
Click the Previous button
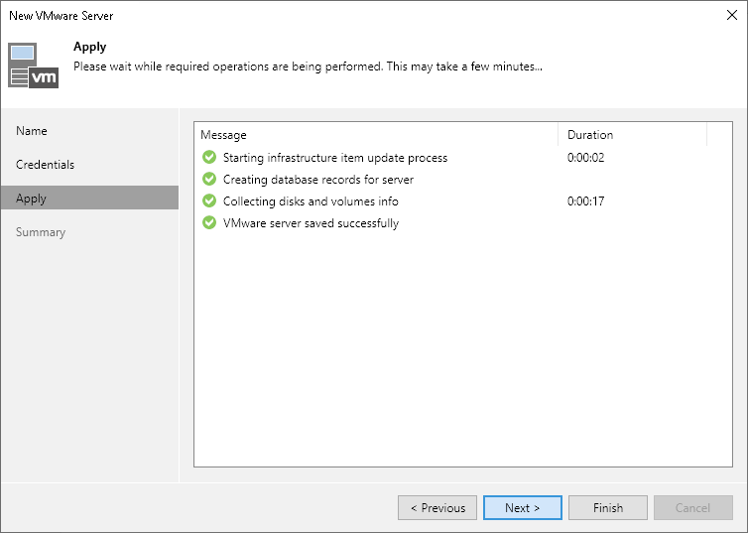point(437,508)
